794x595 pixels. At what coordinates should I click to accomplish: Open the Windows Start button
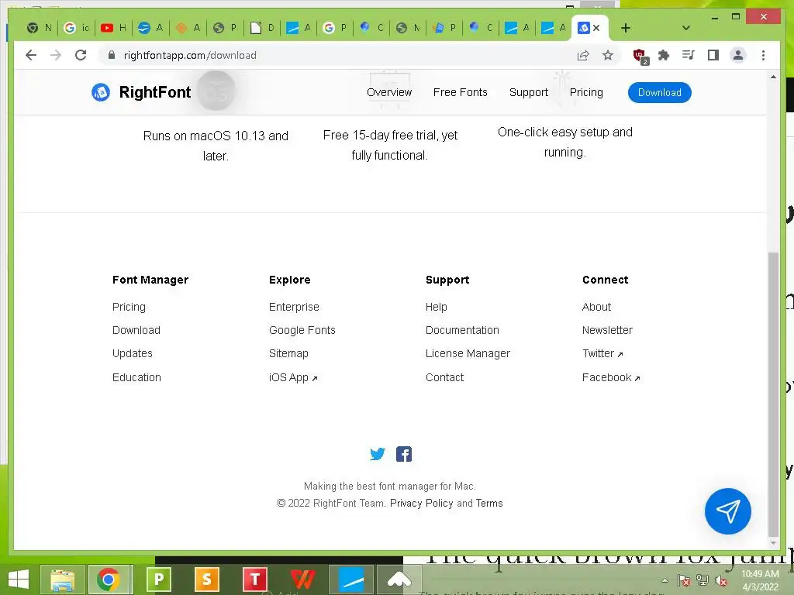[x=19, y=580]
